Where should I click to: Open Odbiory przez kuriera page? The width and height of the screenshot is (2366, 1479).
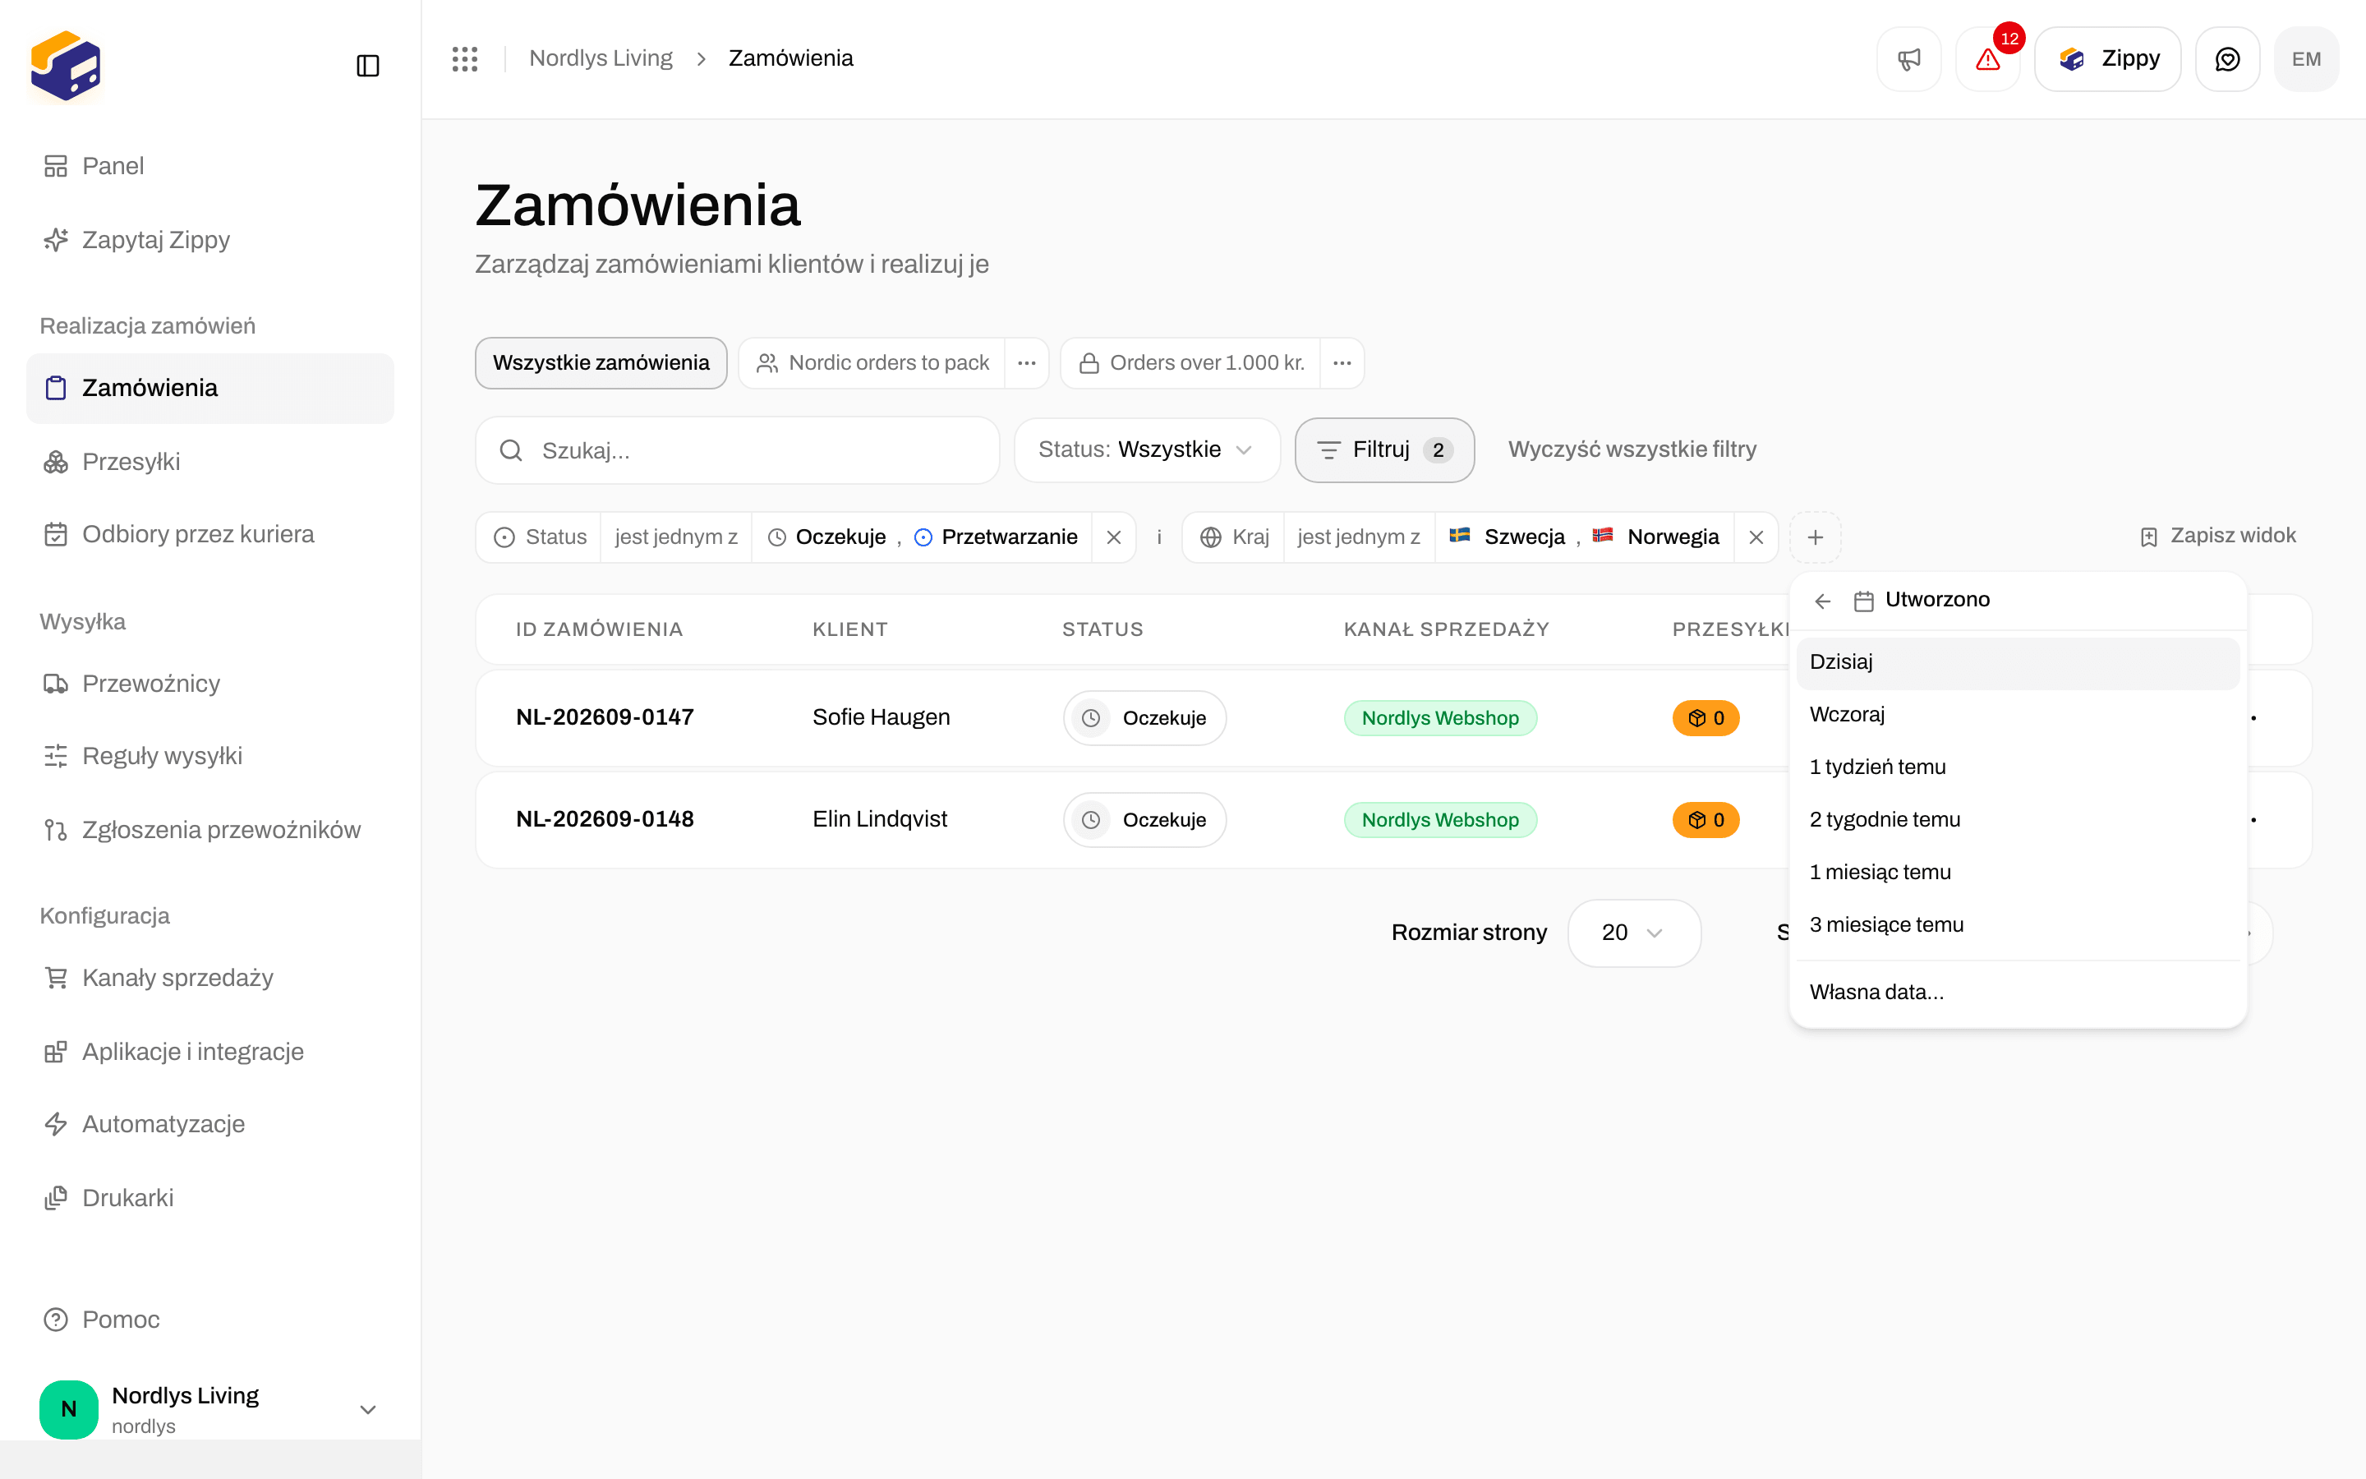(x=209, y=534)
